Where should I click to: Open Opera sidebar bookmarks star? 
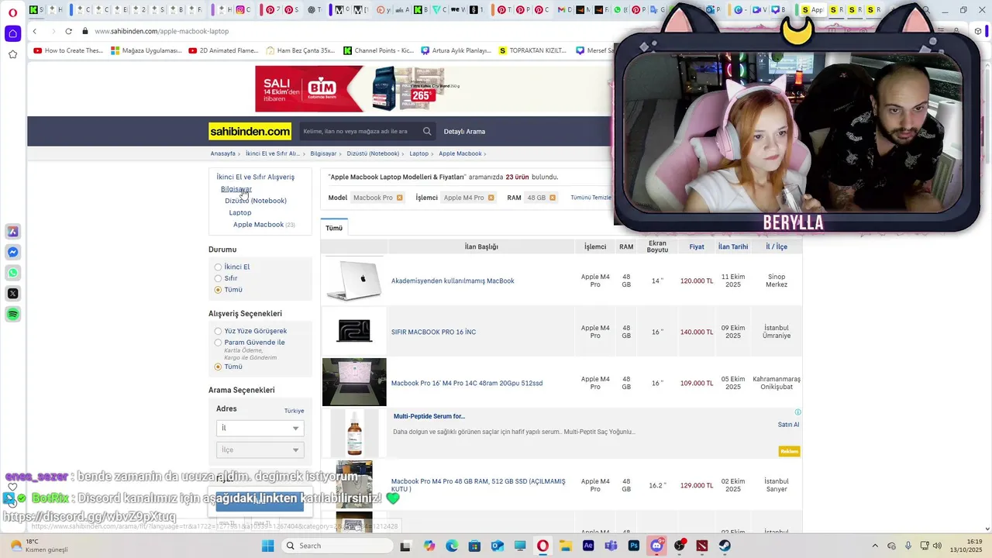(x=12, y=54)
